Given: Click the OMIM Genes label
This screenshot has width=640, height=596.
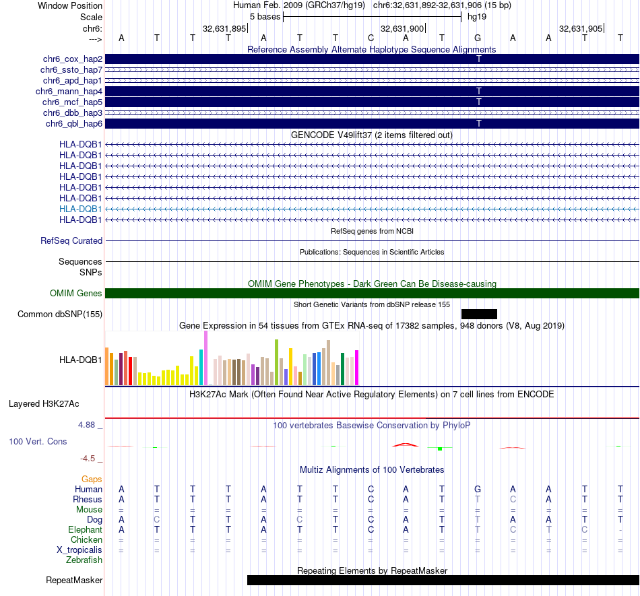Looking at the screenshot, I should [x=76, y=294].
